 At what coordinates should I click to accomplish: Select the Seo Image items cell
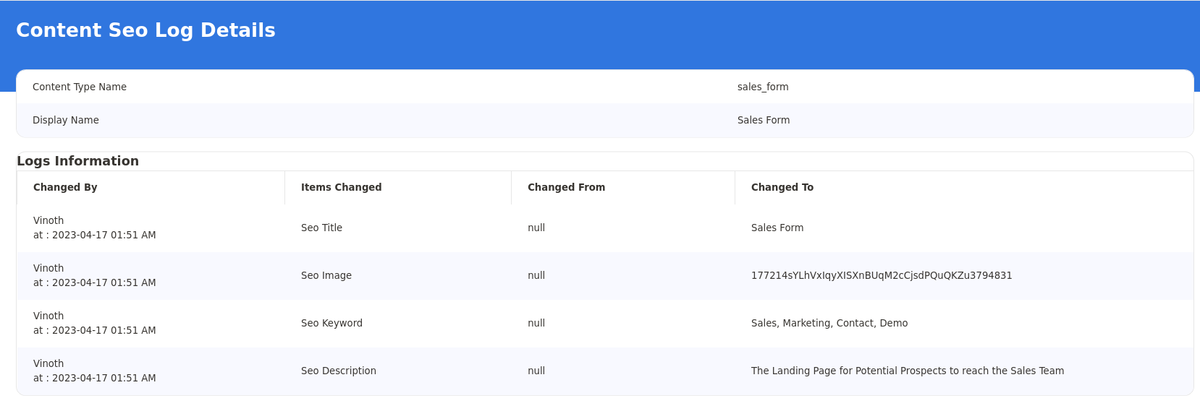[x=326, y=275]
